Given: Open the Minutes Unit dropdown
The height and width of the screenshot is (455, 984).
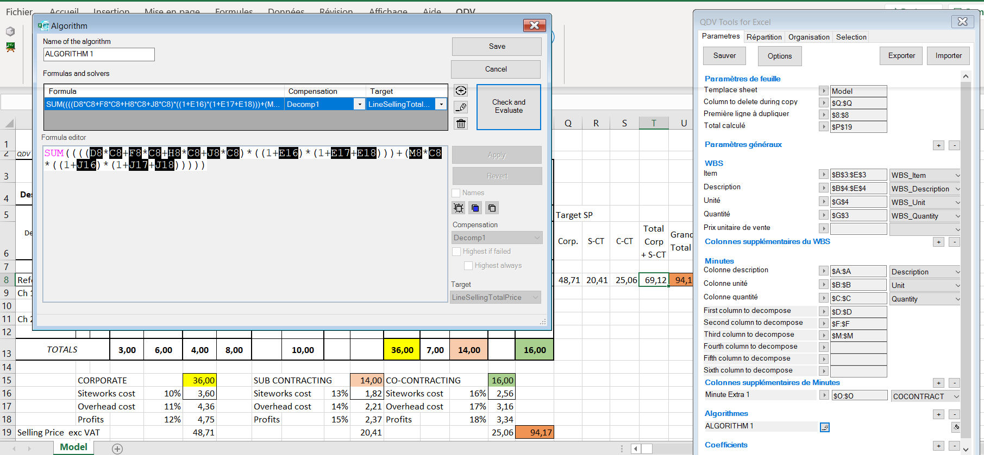Looking at the screenshot, I should pyautogui.click(x=925, y=285).
